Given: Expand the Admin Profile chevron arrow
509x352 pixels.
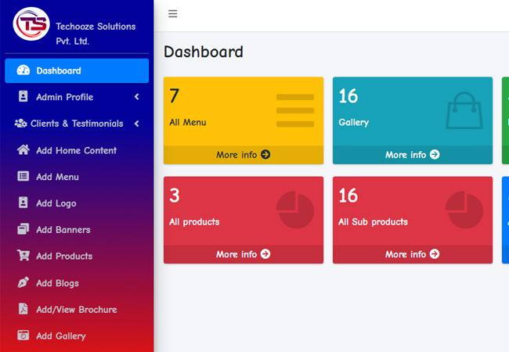Looking at the screenshot, I should 137,97.
